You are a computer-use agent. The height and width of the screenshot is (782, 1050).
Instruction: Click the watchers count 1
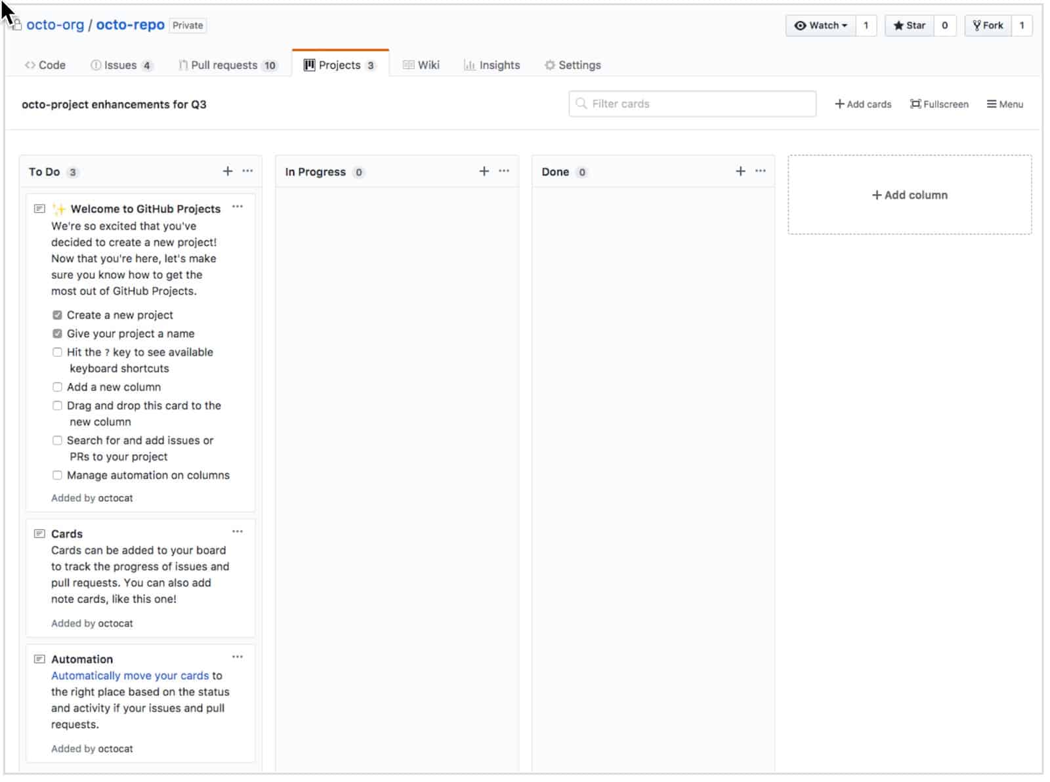pyautogui.click(x=866, y=26)
